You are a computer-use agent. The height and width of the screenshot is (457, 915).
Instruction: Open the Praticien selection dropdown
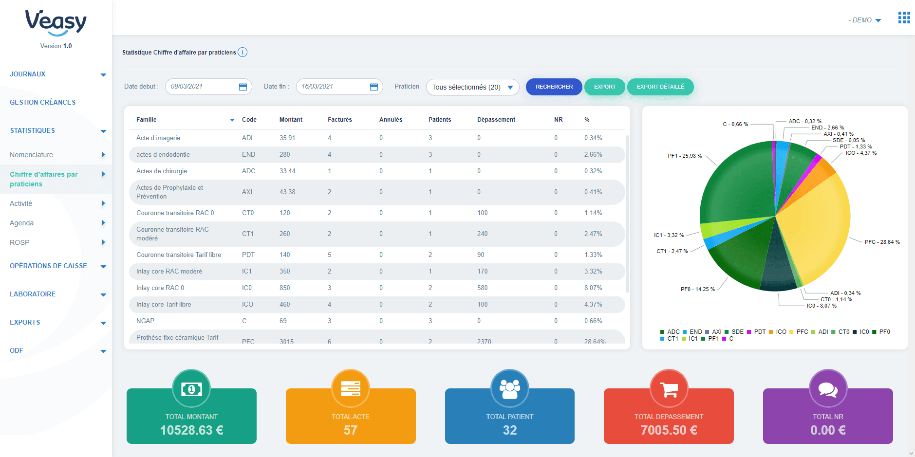pos(472,87)
